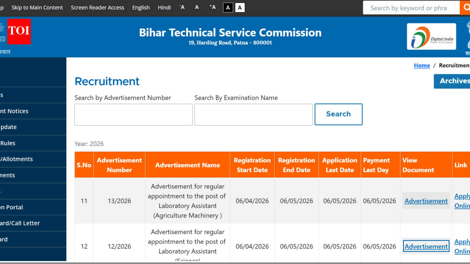
Task: Open Screen Reader Access page
Action: tap(98, 7)
